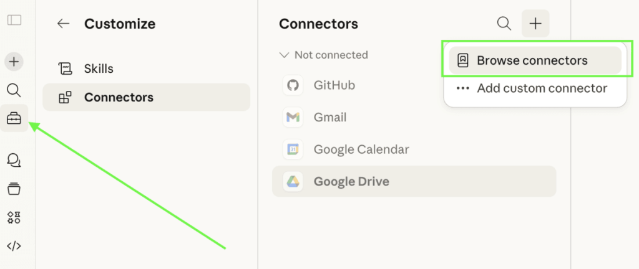639x269 pixels.
Task: Go back using the arrow beside Customize
Action: click(x=63, y=24)
